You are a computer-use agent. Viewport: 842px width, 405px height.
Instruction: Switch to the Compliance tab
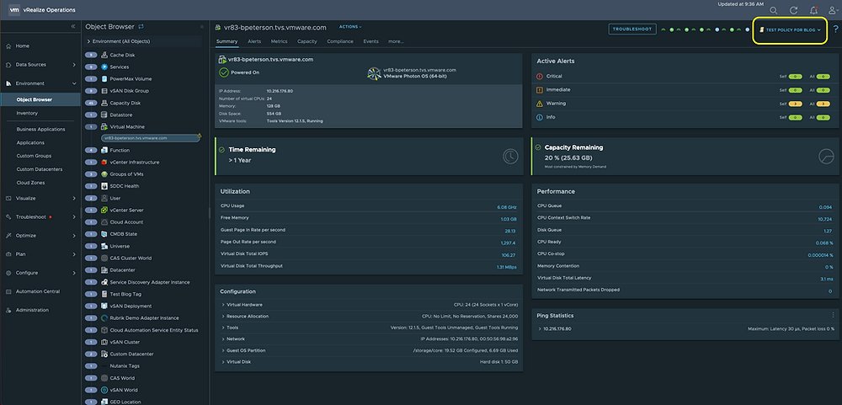click(x=339, y=40)
